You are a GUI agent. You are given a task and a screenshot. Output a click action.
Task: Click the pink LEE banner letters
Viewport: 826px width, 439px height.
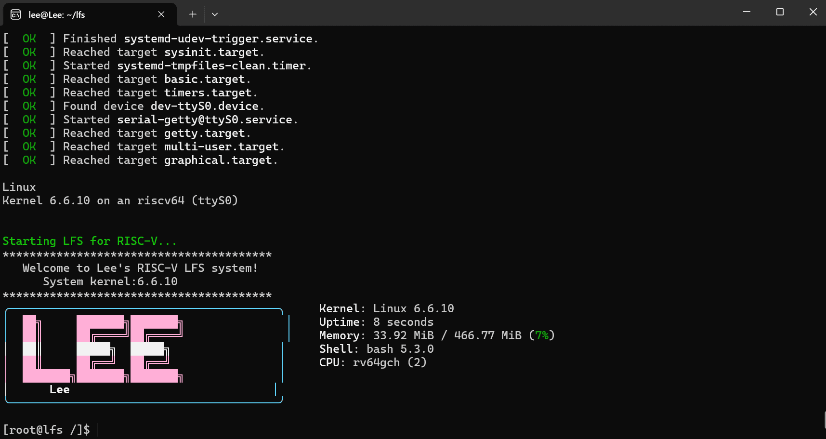tap(101, 349)
